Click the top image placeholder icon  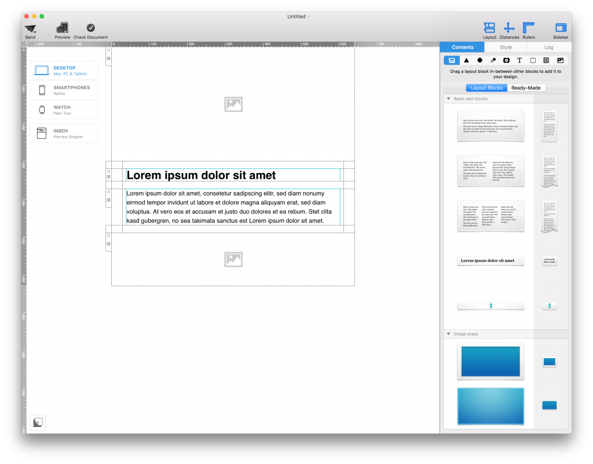tap(233, 104)
